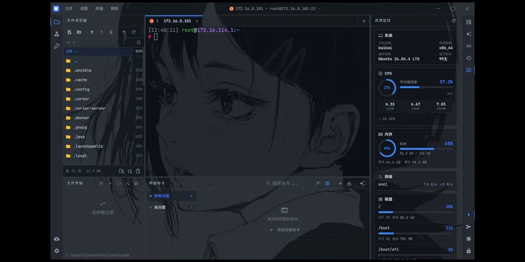The width and height of the screenshot is (525, 262).
Task: Click the path follow swap icon in status bar
Action: coord(130,171)
